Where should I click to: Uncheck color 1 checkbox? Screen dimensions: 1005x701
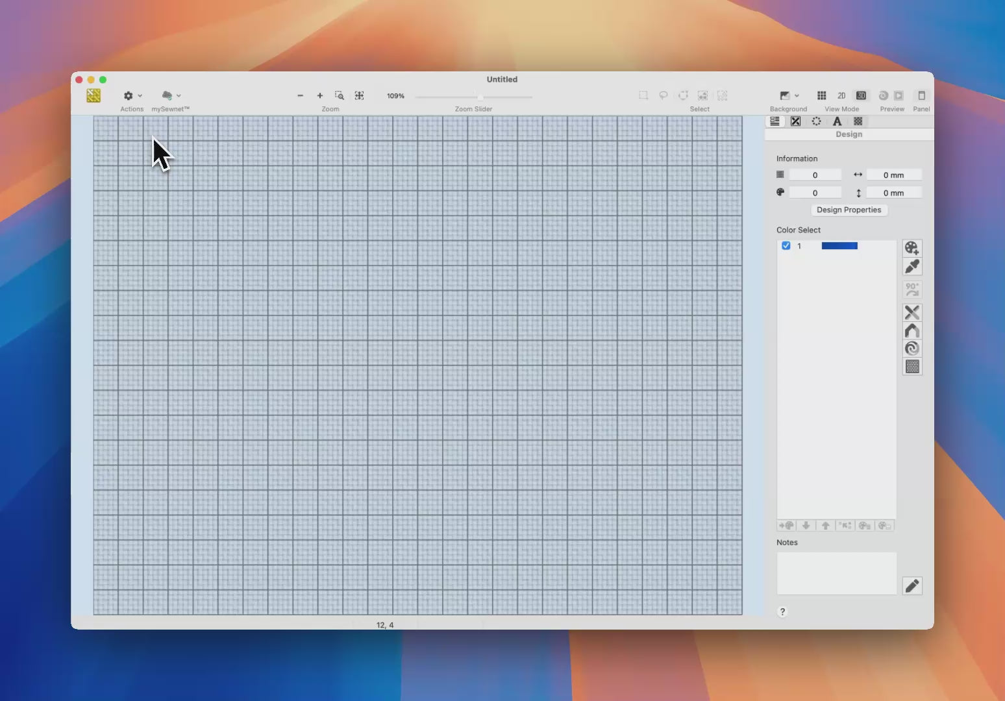tap(786, 246)
